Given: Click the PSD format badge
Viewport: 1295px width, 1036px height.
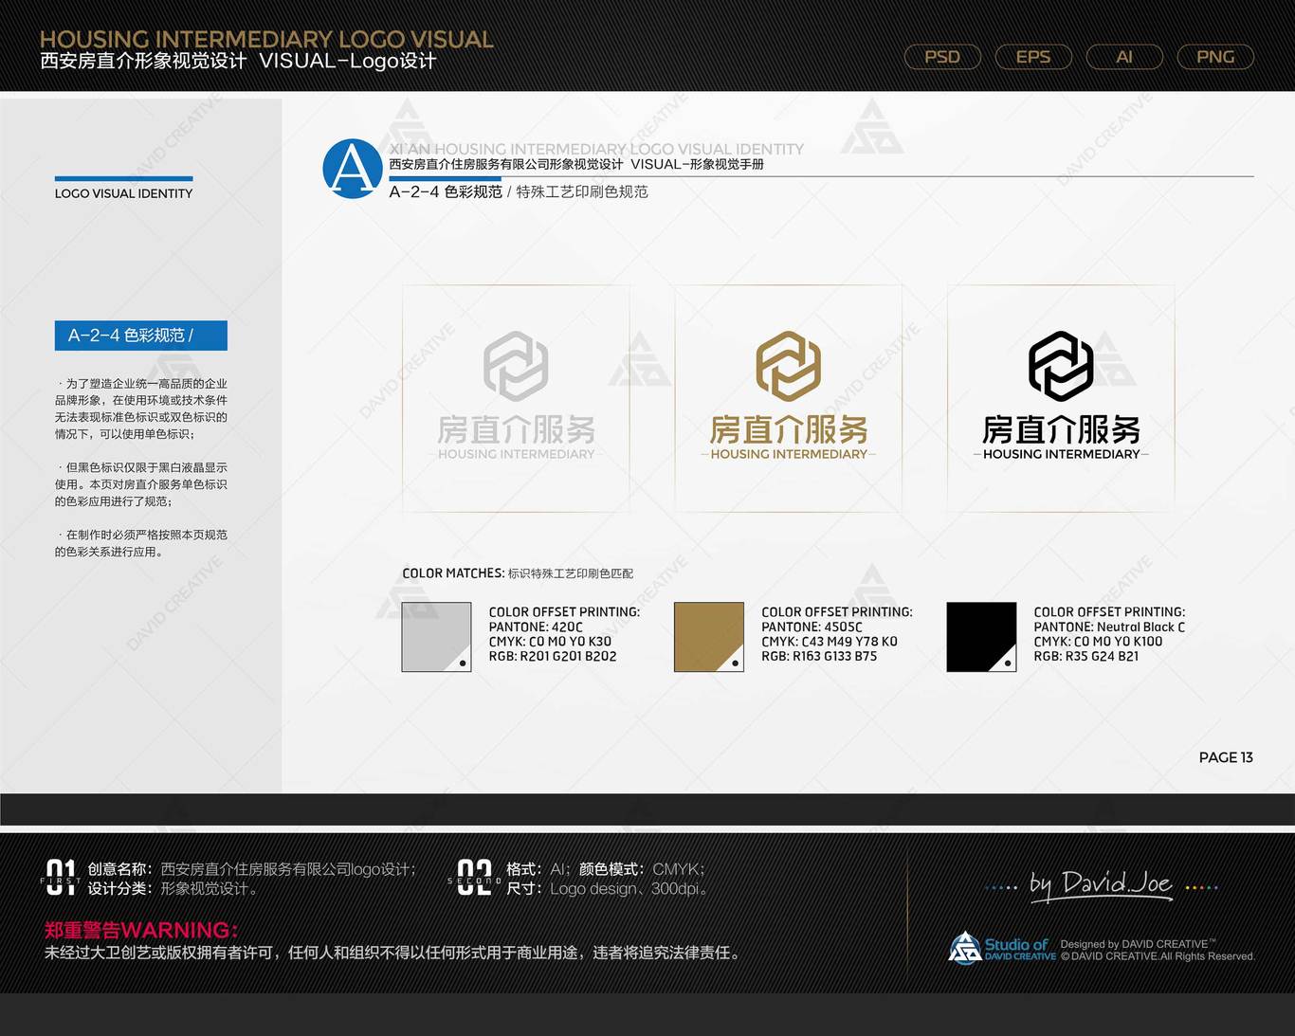Looking at the screenshot, I should [x=942, y=57].
